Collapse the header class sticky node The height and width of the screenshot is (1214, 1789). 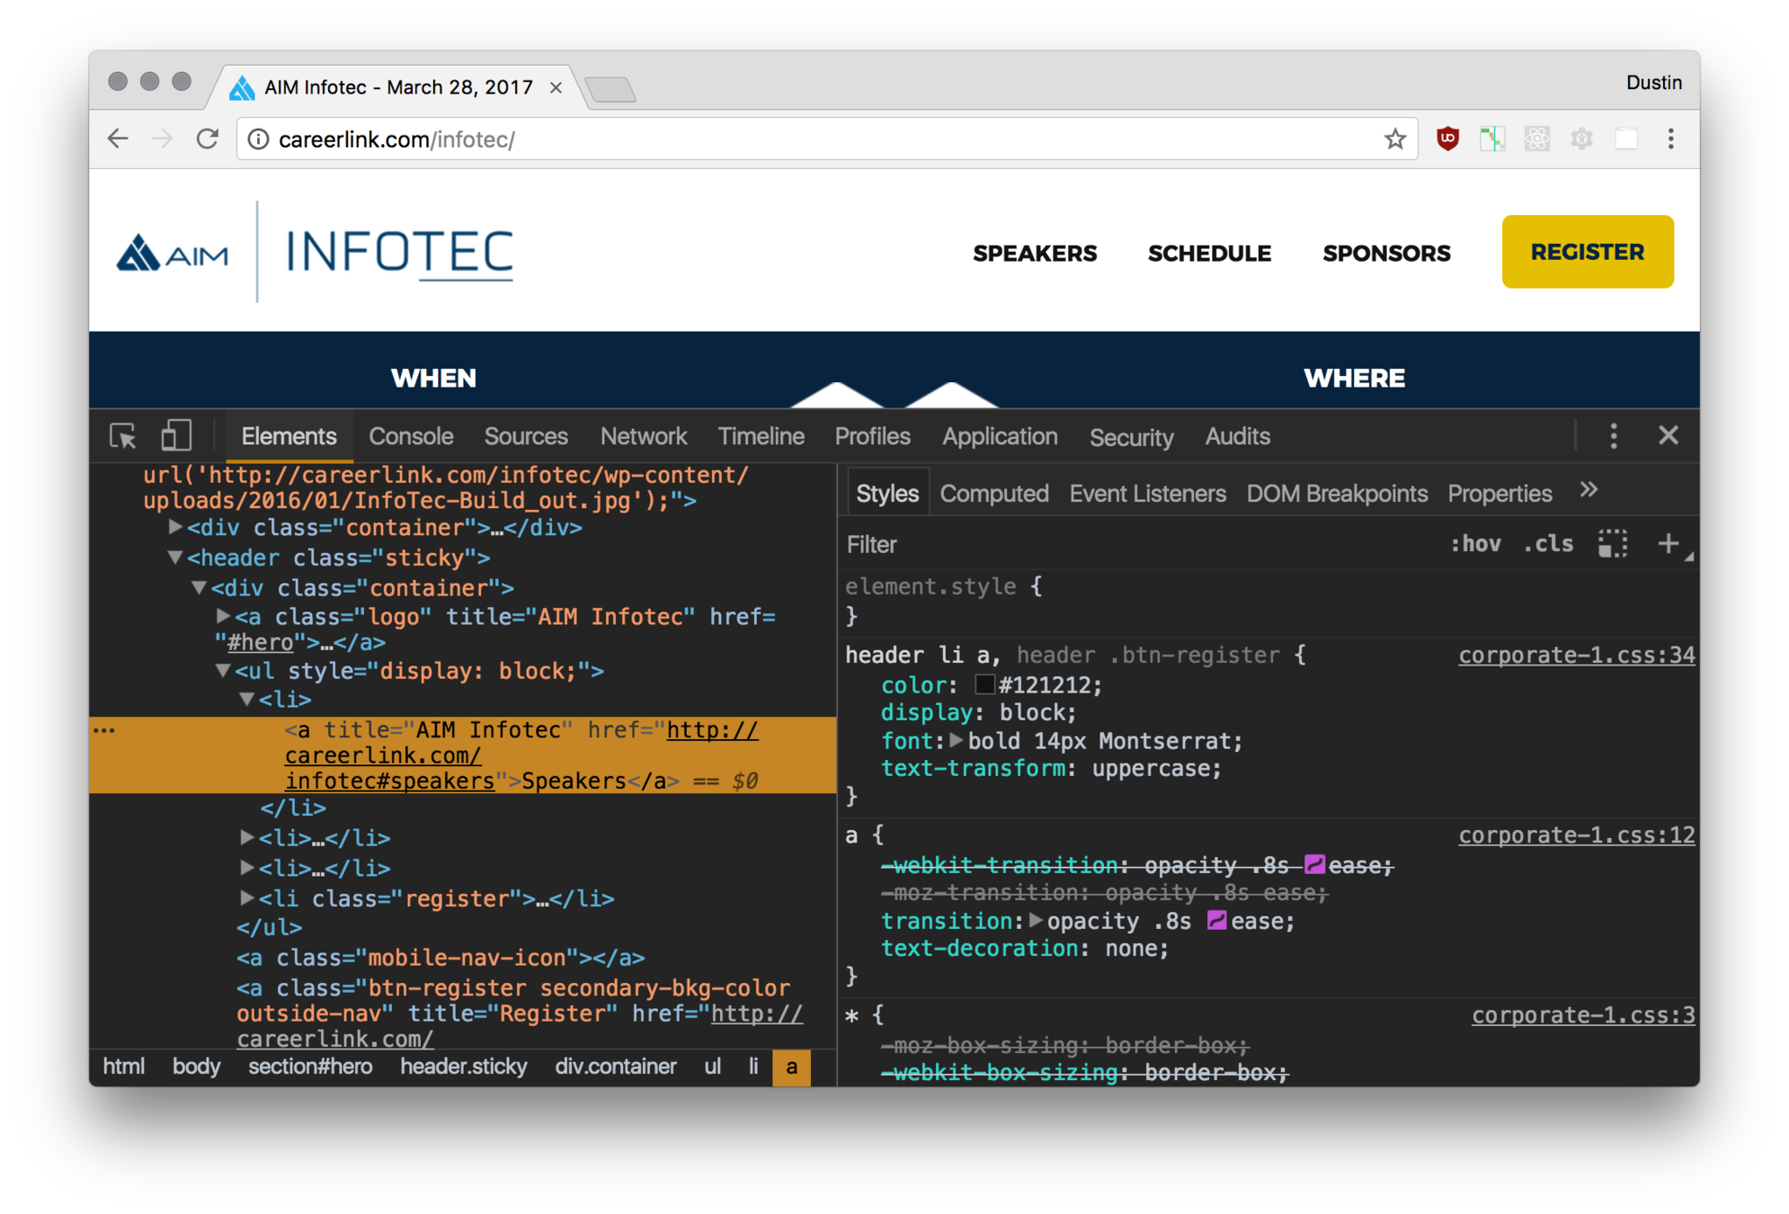(176, 558)
